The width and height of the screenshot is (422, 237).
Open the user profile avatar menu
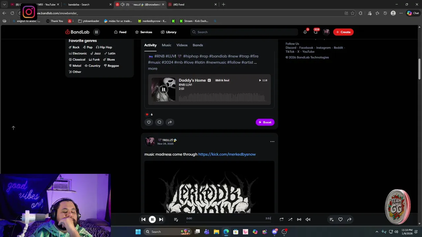[326, 32]
